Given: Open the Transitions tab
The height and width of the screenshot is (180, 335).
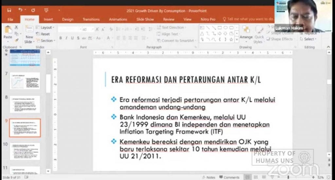Looking at the screenshot, I should (x=91, y=19).
